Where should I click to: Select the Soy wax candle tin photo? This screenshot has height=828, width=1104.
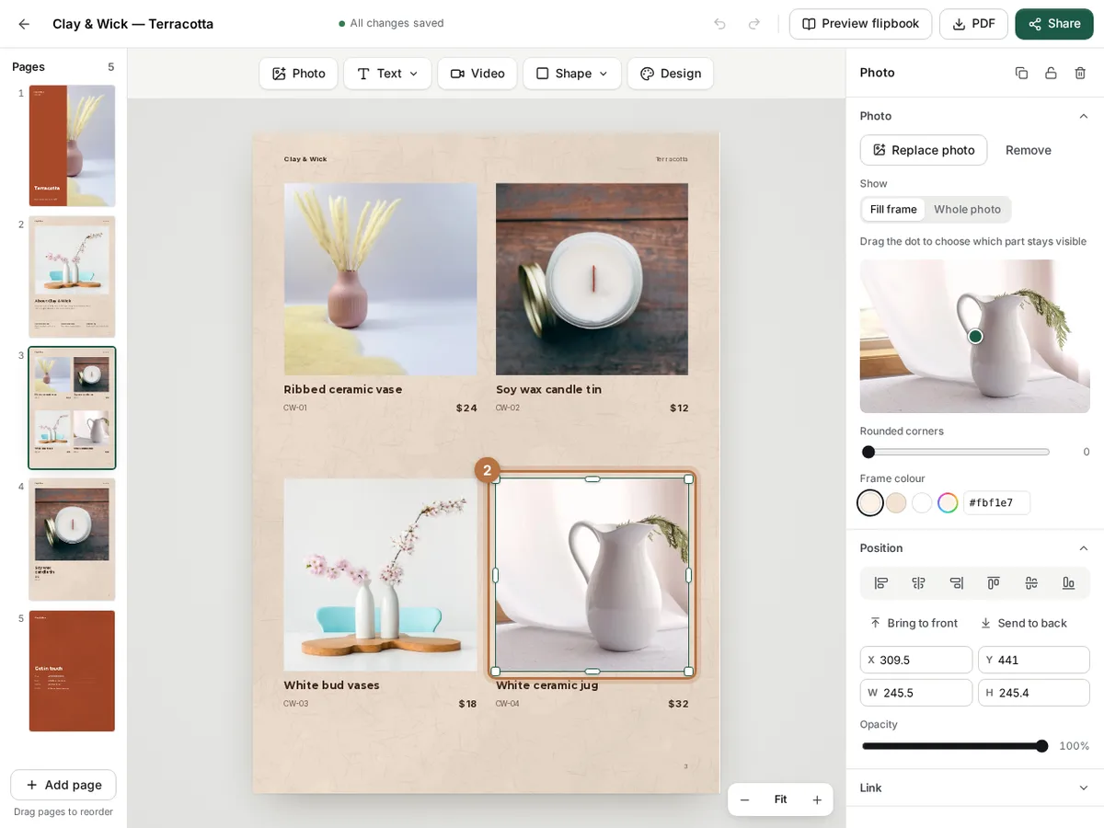[592, 279]
